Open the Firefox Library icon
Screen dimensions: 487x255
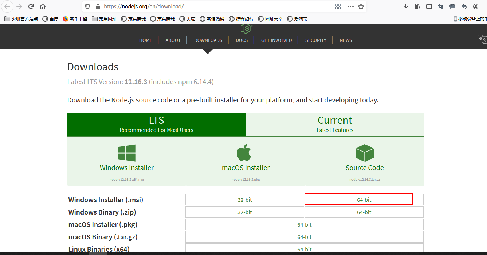click(417, 6)
